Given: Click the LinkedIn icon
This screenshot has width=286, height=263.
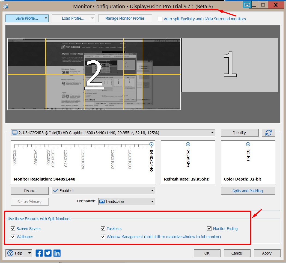Looking at the screenshot, I should 57,253.
